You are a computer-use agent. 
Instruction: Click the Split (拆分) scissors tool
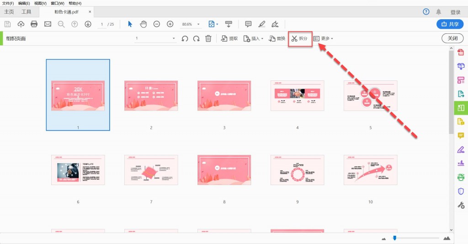click(x=300, y=38)
